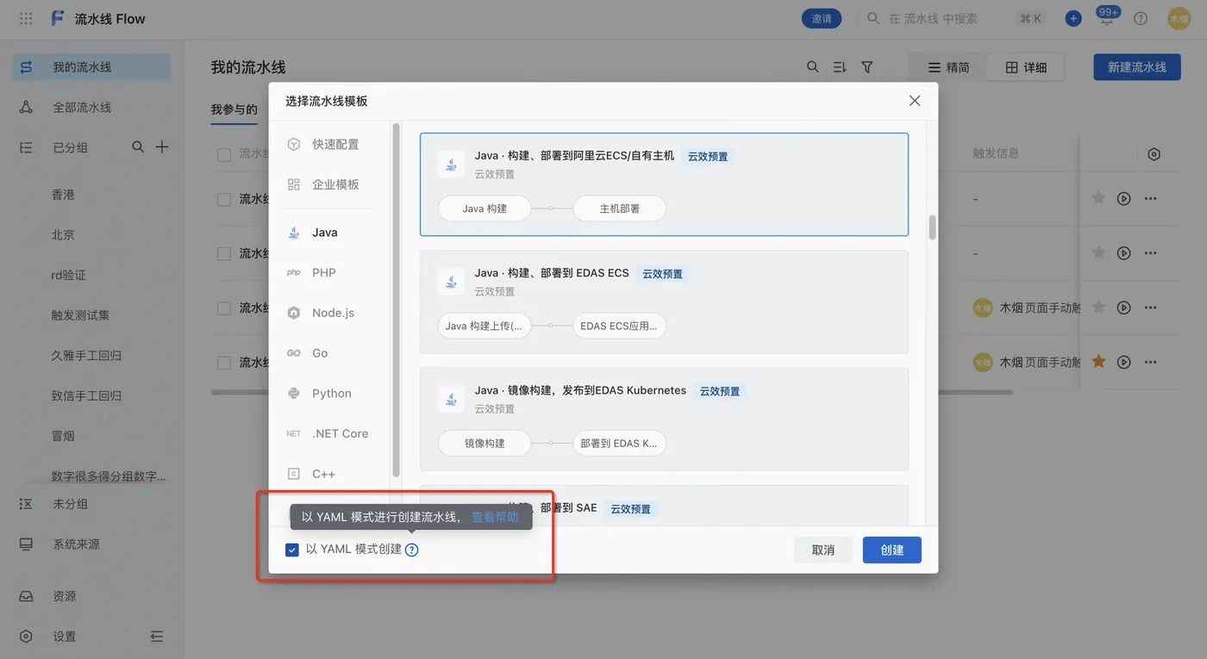Image resolution: width=1207 pixels, height=659 pixels.
Task: Open 设置 in sidebar
Action: pos(65,637)
